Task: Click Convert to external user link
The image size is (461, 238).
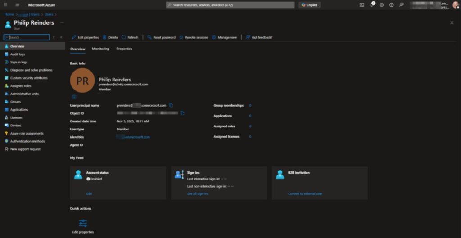Action: pos(305,194)
